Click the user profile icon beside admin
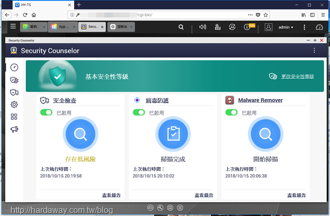The width and height of the screenshot is (330, 216). click(268, 27)
